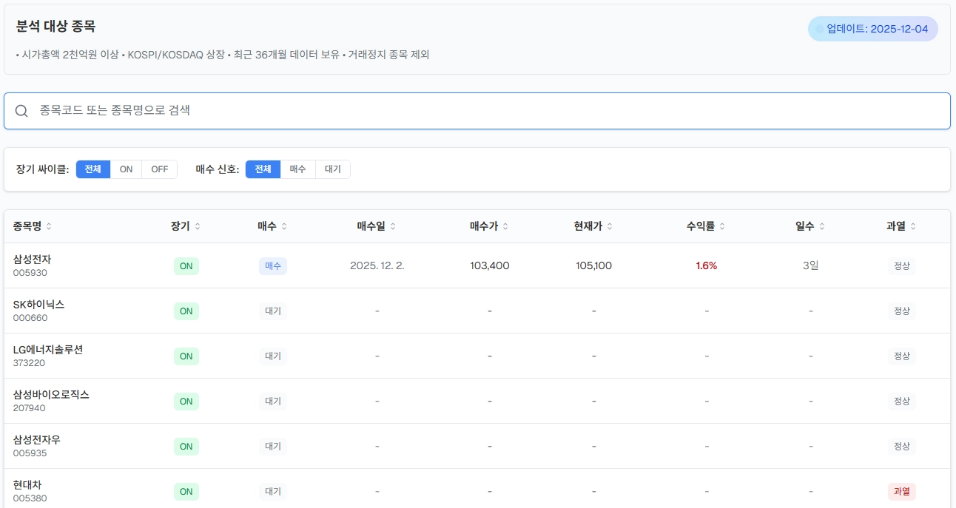Sort by 종목명 column sort icon
Screen dimensions: 956x508
coord(49,226)
